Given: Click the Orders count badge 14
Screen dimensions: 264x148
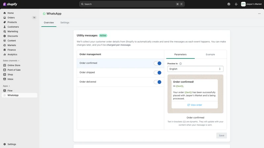Looking at the screenshot, I should [34, 18].
